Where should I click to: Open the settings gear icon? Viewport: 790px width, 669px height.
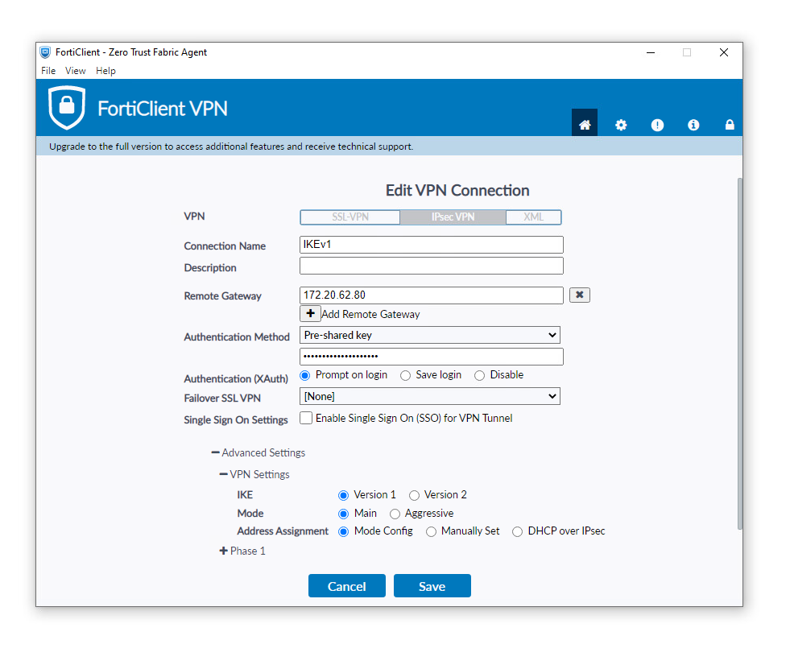click(621, 125)
